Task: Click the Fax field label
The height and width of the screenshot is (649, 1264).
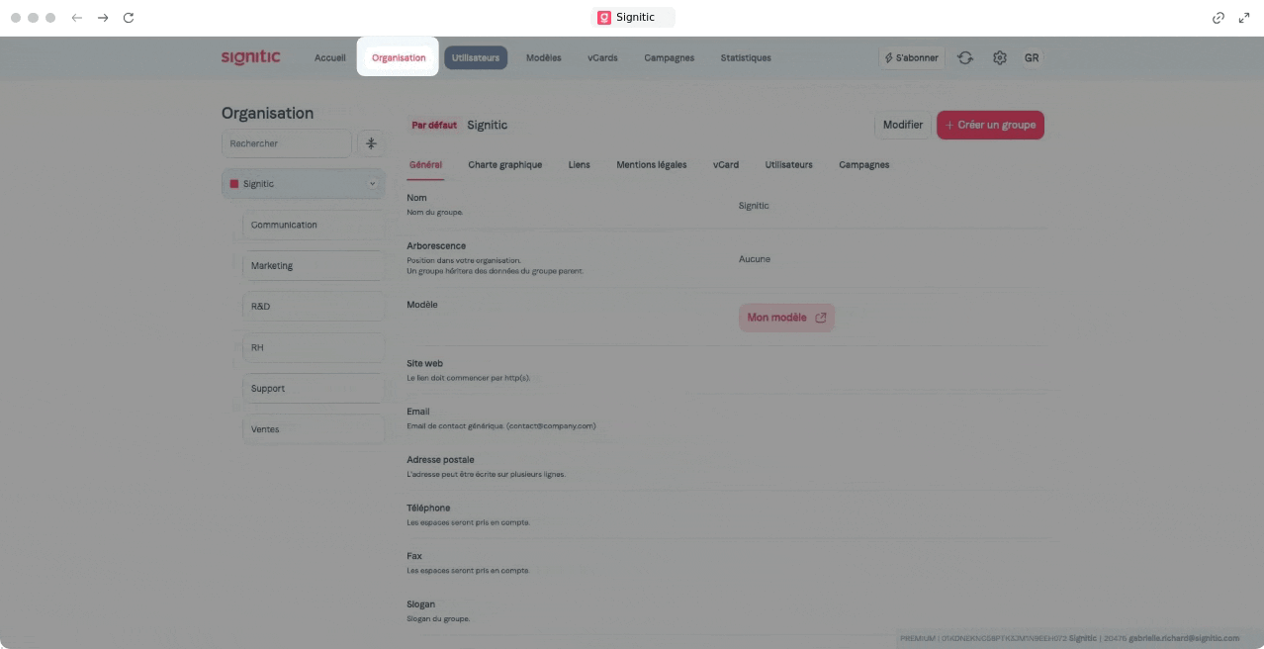Action: 414,556
